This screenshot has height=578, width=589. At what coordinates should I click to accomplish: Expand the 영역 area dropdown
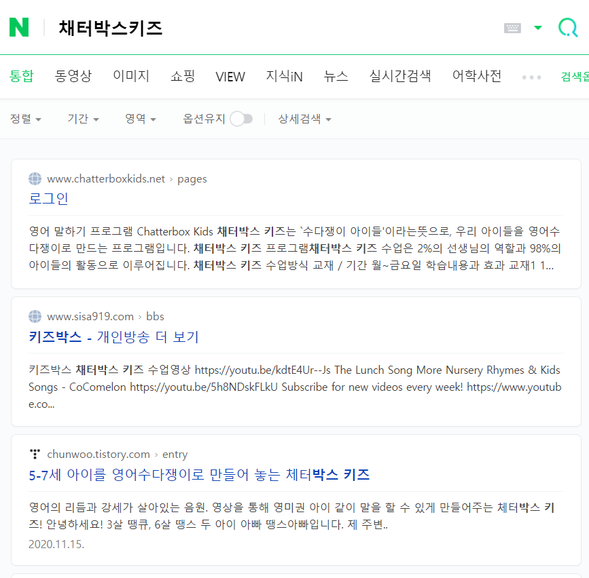coord(141,119)
